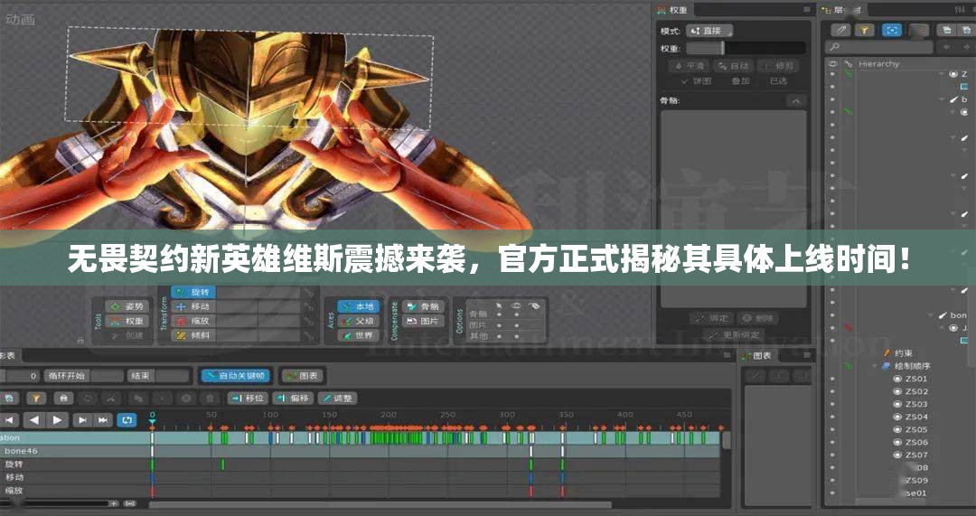Play animation forward
976x516 pixels.
(x=57, y=420)
